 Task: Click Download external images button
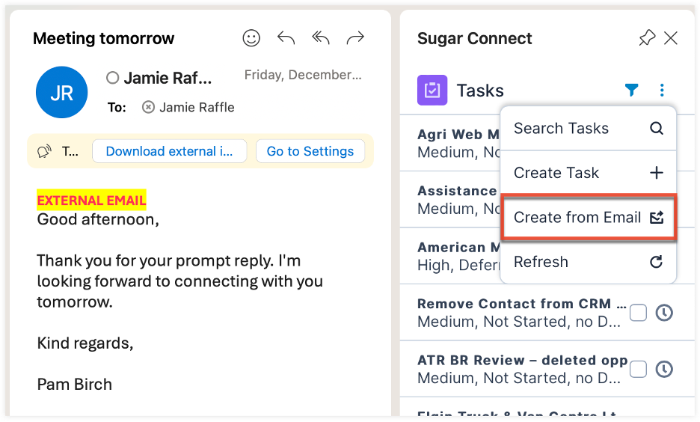pyautogui.click(x=169, y=151)
